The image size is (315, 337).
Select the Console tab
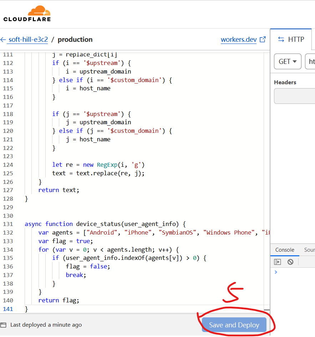tap(285, 250)
